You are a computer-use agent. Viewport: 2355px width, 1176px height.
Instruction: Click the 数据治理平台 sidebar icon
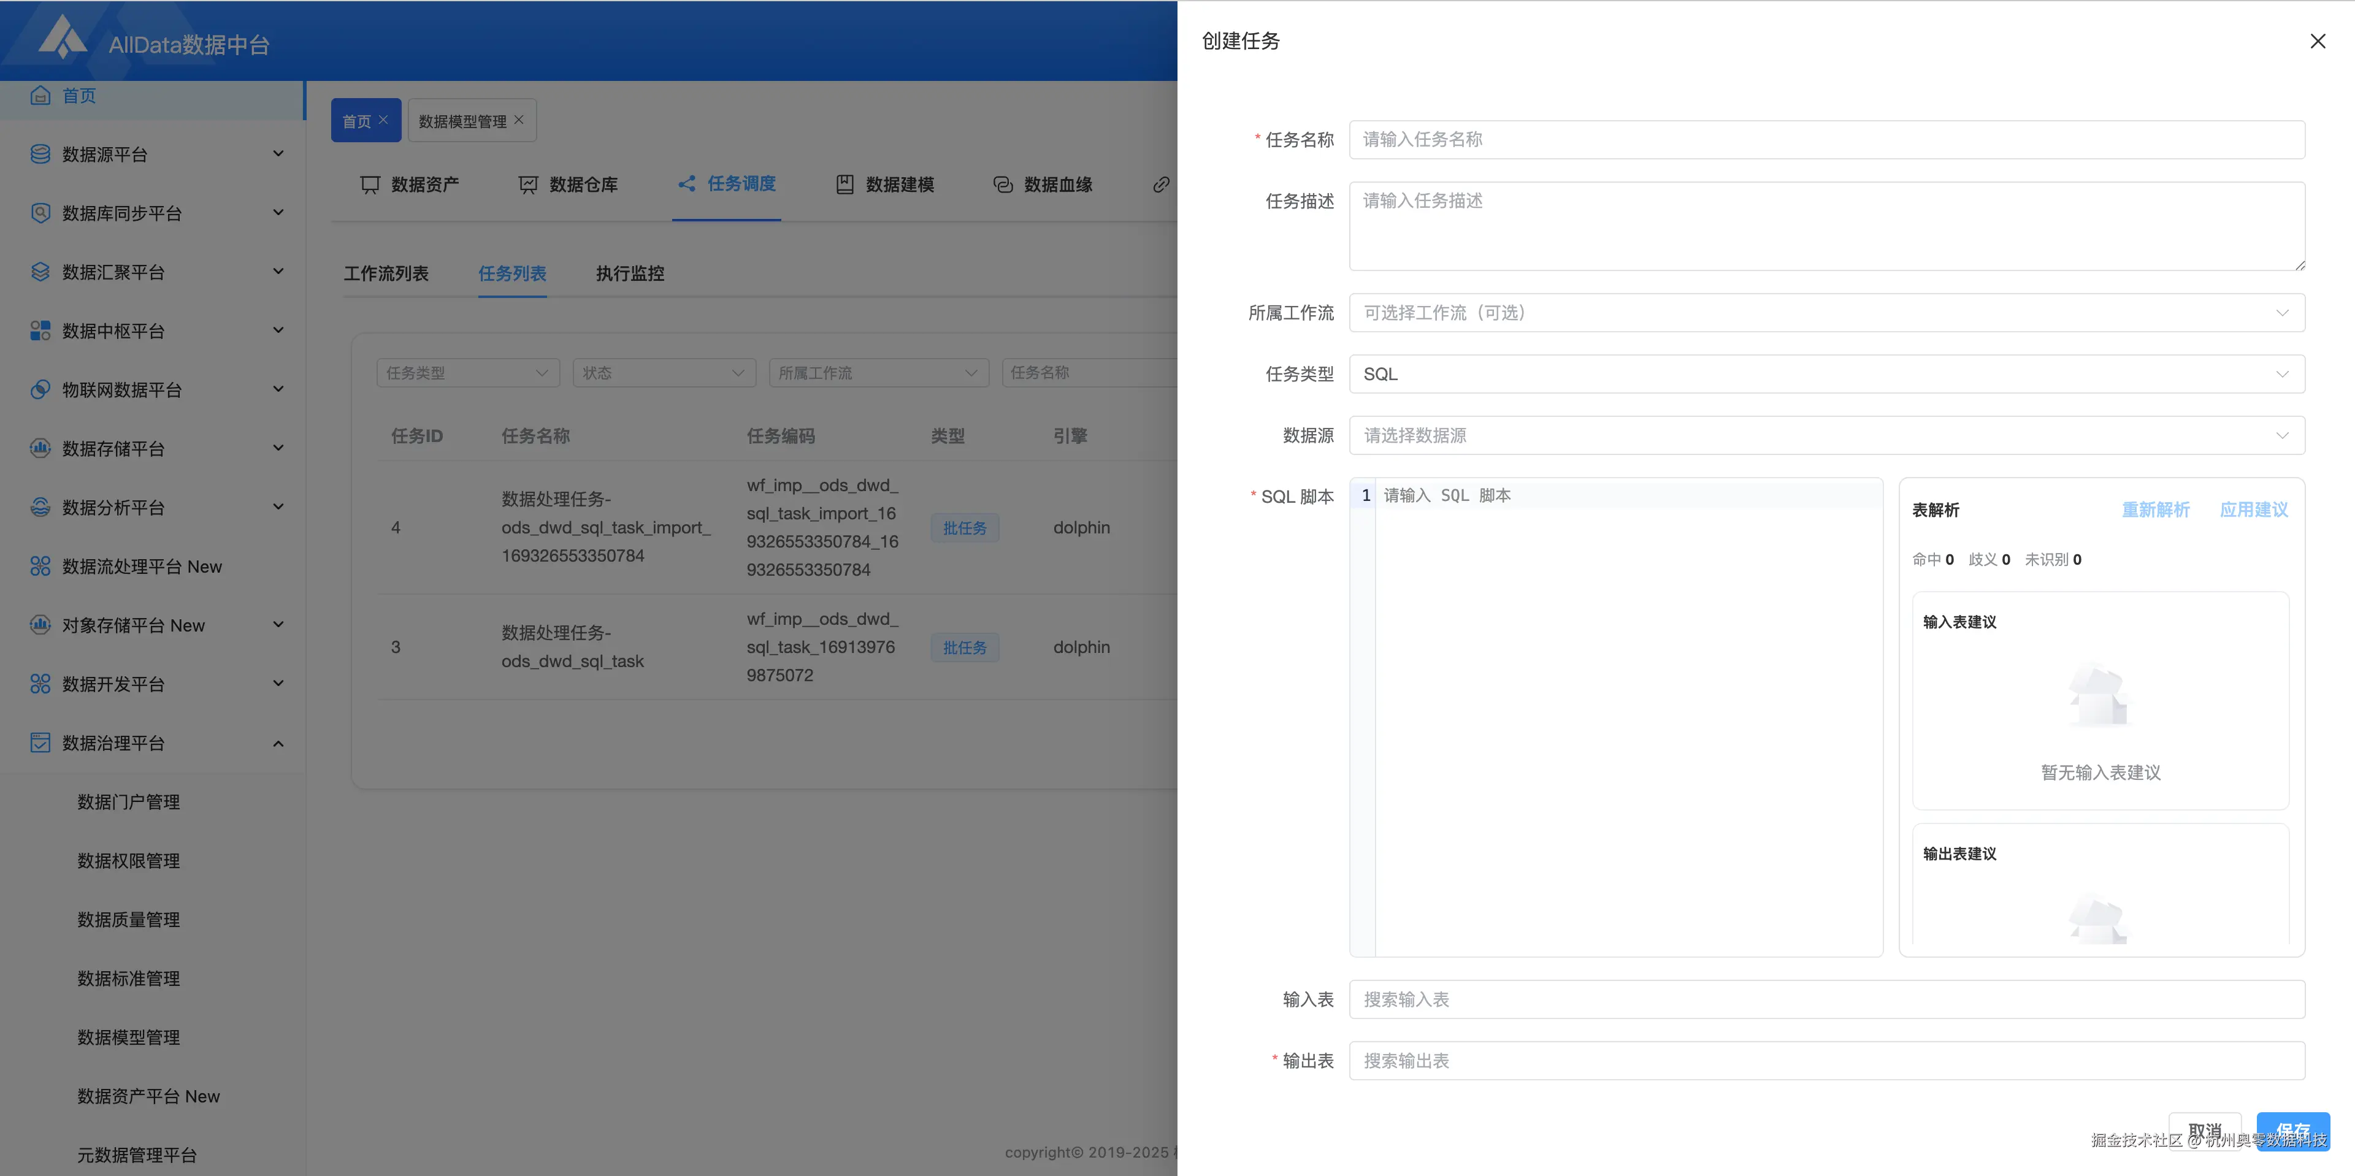[40, 743]
